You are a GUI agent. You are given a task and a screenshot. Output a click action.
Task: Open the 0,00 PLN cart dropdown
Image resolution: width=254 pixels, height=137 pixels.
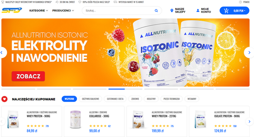coord(240,11)
